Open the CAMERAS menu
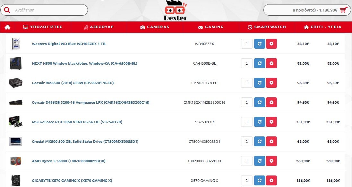The width and height of the screenshot is (352, 187). click(x=155, y=27)
